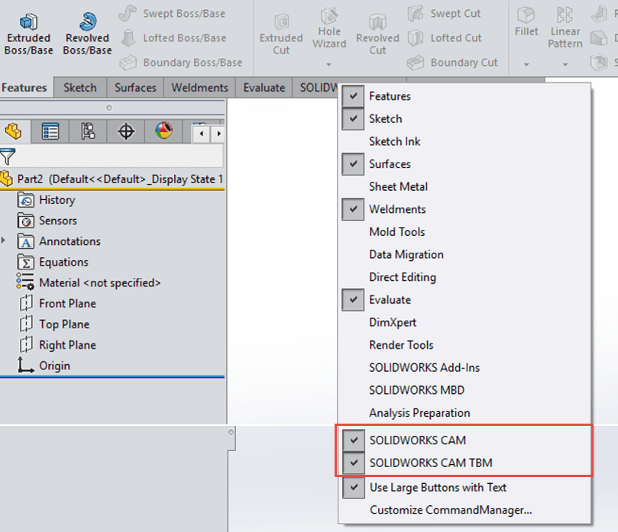
Task: Click the tree filter funnel icon
Action: tap(8, 156)
